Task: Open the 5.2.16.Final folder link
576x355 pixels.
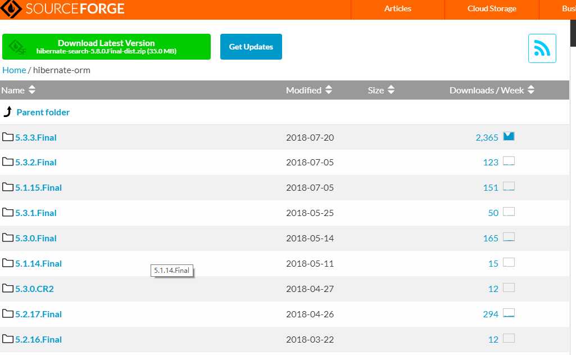Action: pyautogui.click(x=38, y=340)
